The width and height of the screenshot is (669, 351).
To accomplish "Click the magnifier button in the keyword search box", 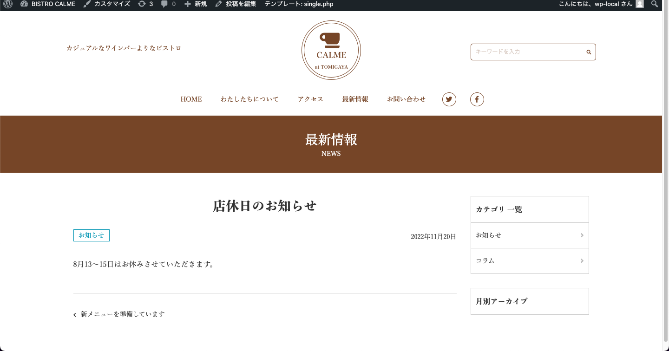I will pos(588,52).
